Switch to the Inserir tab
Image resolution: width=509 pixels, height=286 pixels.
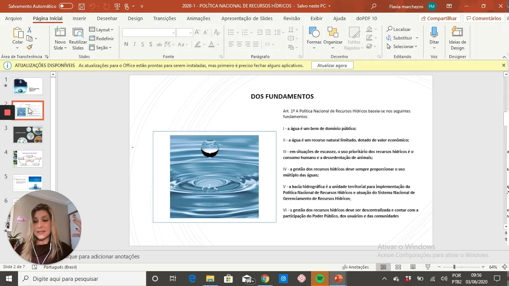click(80, 19)
